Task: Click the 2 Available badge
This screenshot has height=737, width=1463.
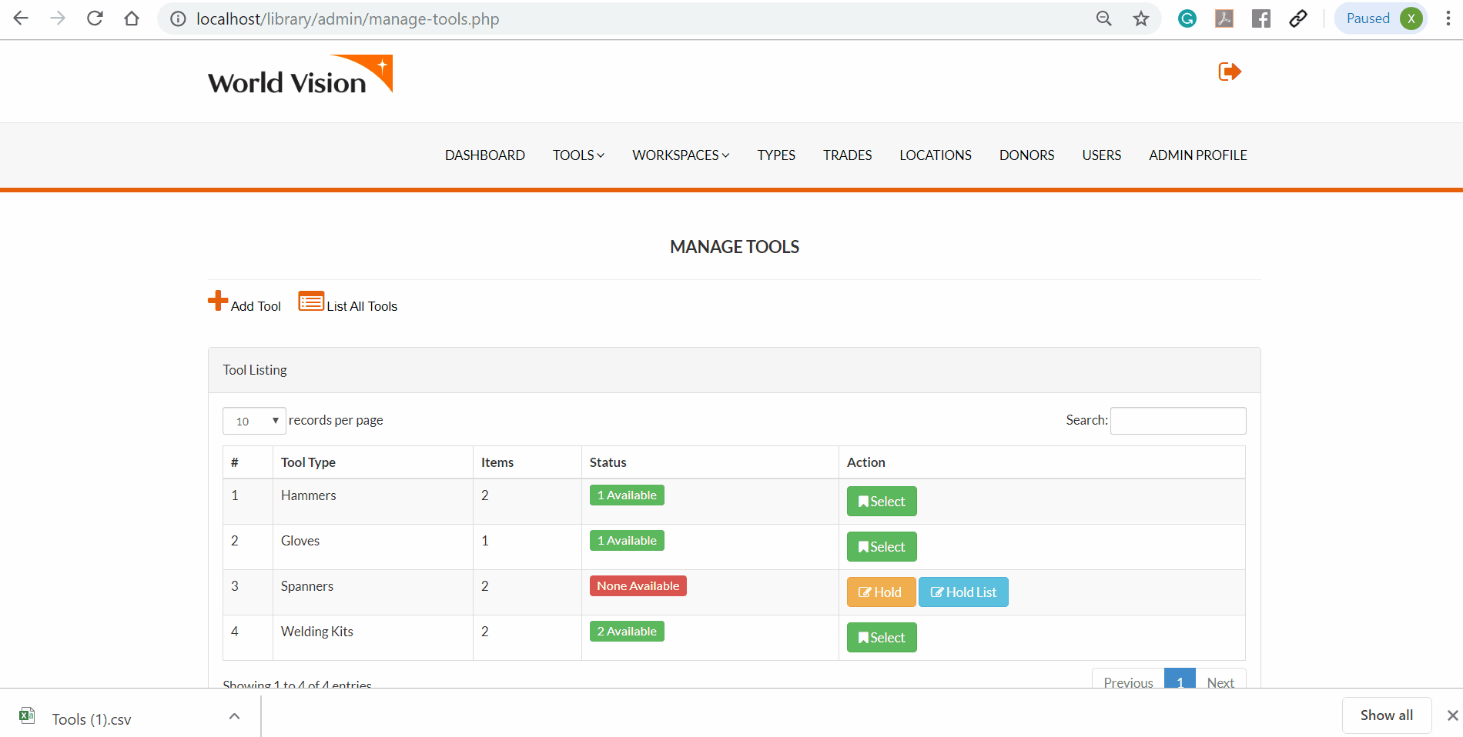Action: 627,632
